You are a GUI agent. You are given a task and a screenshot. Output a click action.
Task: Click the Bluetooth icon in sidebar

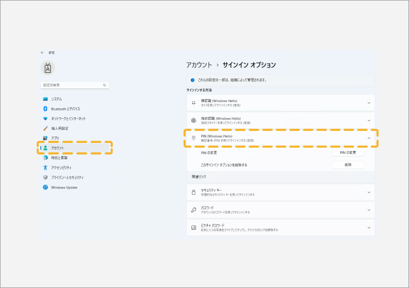(45, 108)
